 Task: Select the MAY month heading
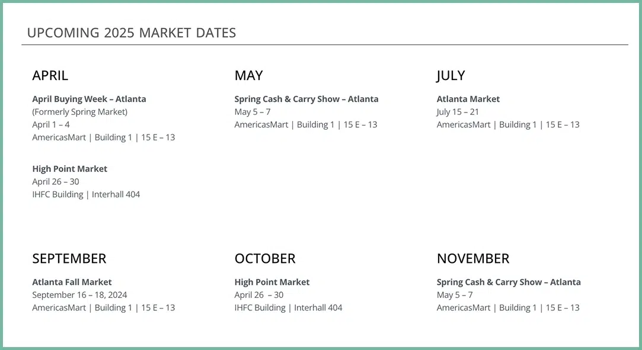point(248,76)
